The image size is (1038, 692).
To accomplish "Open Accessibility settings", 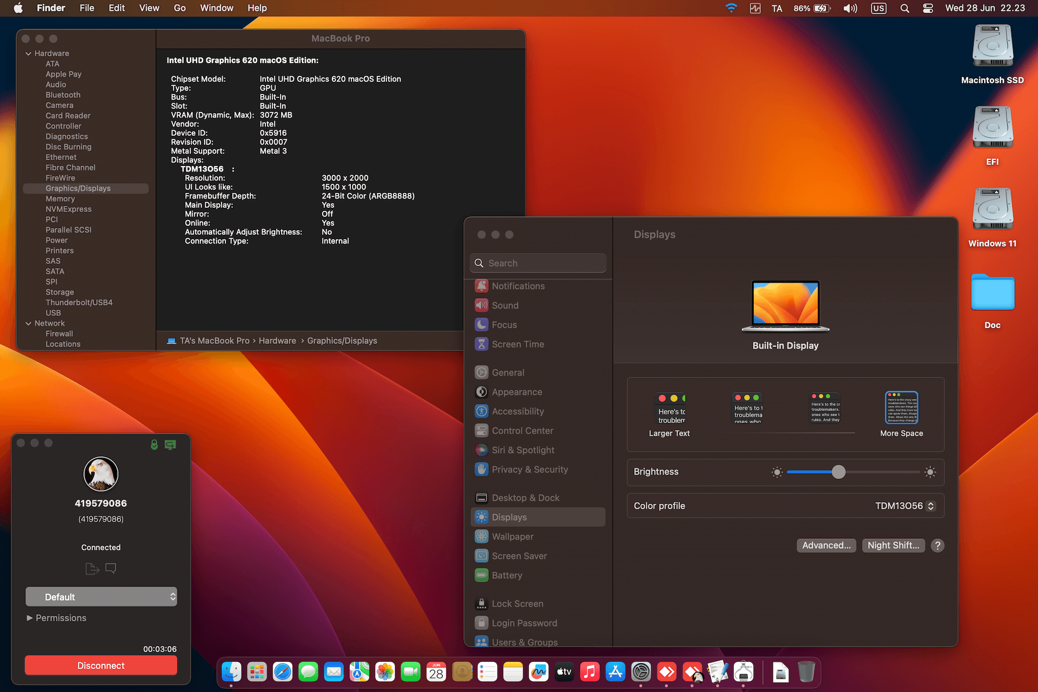I will 538,411.
